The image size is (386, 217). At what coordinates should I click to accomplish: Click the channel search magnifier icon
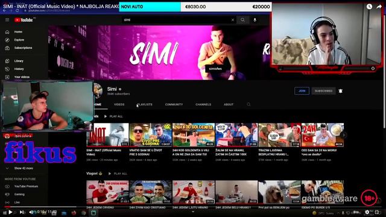point(248,104)
